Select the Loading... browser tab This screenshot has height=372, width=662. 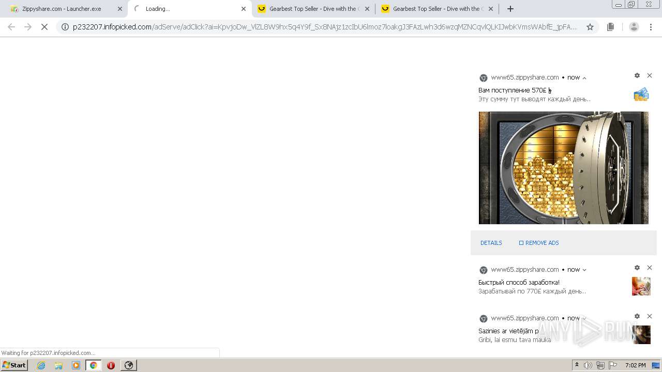(189, 9)
